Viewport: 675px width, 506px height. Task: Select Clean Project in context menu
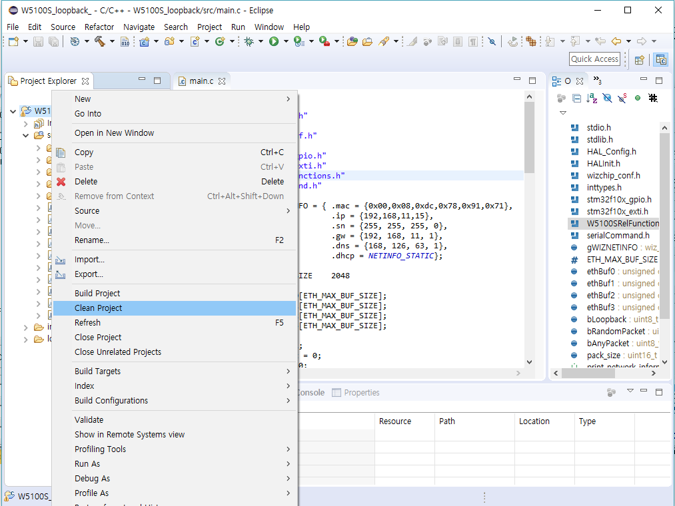coord(175,308)
